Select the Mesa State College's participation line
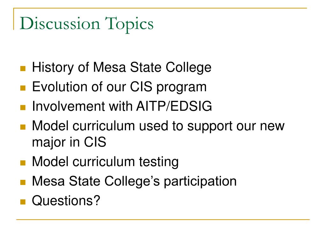 click(134, 181)
